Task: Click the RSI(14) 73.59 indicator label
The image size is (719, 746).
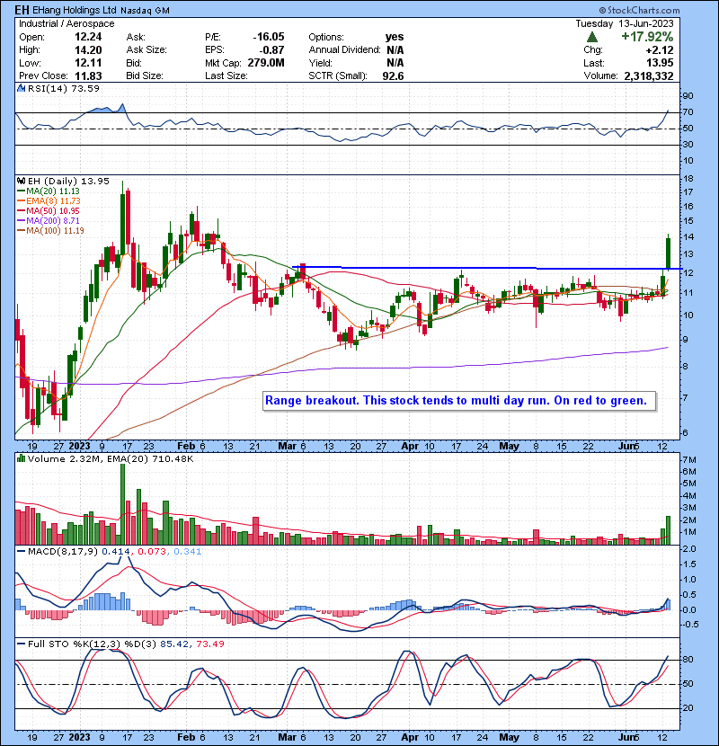Action: tap(64, 88)
